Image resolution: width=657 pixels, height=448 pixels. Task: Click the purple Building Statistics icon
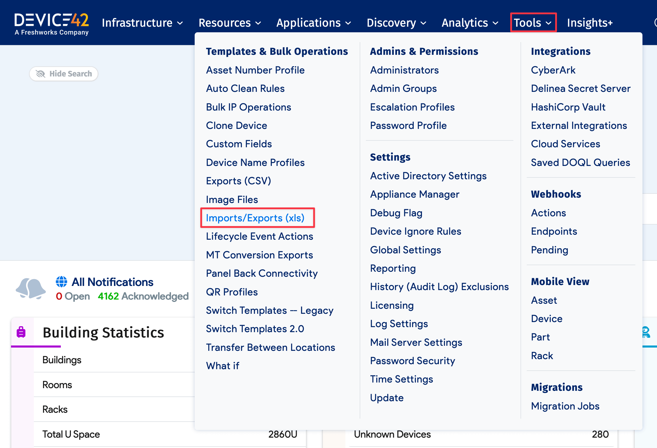(21, 332)
